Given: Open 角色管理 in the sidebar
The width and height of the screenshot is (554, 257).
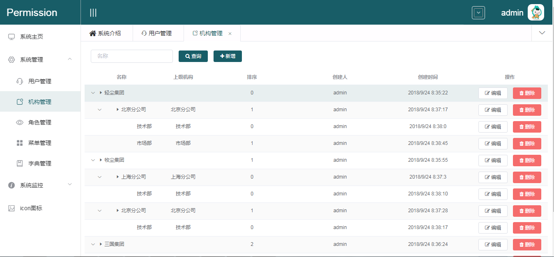Looking at the screenshot, I should click(x=40, y=122).
